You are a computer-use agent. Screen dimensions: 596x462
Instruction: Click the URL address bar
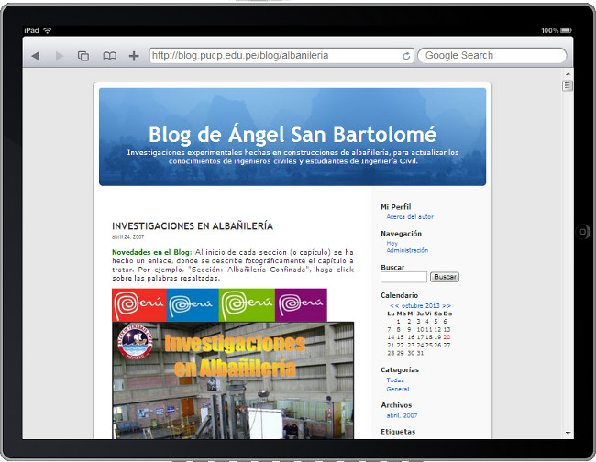pyautogui.click(x=273, y=56)
